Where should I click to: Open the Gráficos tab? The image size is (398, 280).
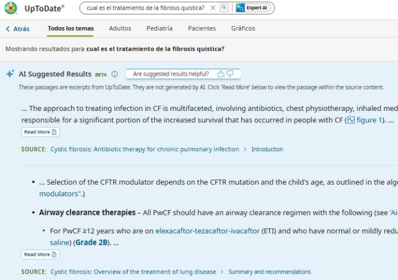coord(243,28)
